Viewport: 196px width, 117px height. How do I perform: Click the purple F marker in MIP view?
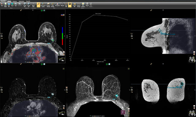pyautogui.click(x=123, y=112)
